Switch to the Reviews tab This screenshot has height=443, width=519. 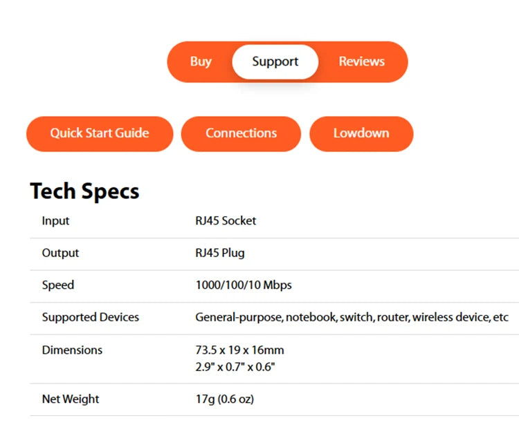pos(361,62)
